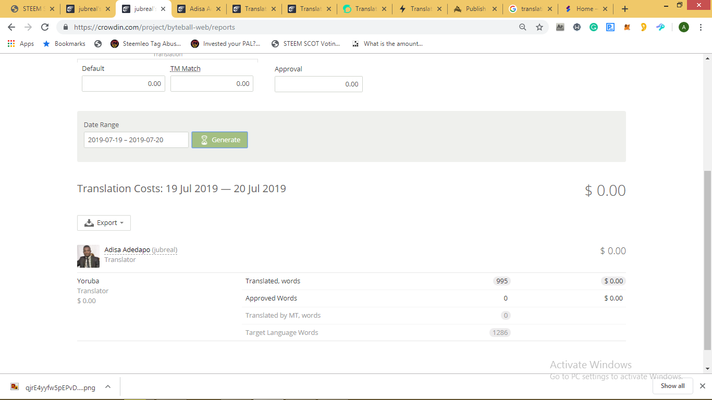This screenshot has width=712, height=400.
Task: Click the browser reload icon
Action: pos(45,27)
